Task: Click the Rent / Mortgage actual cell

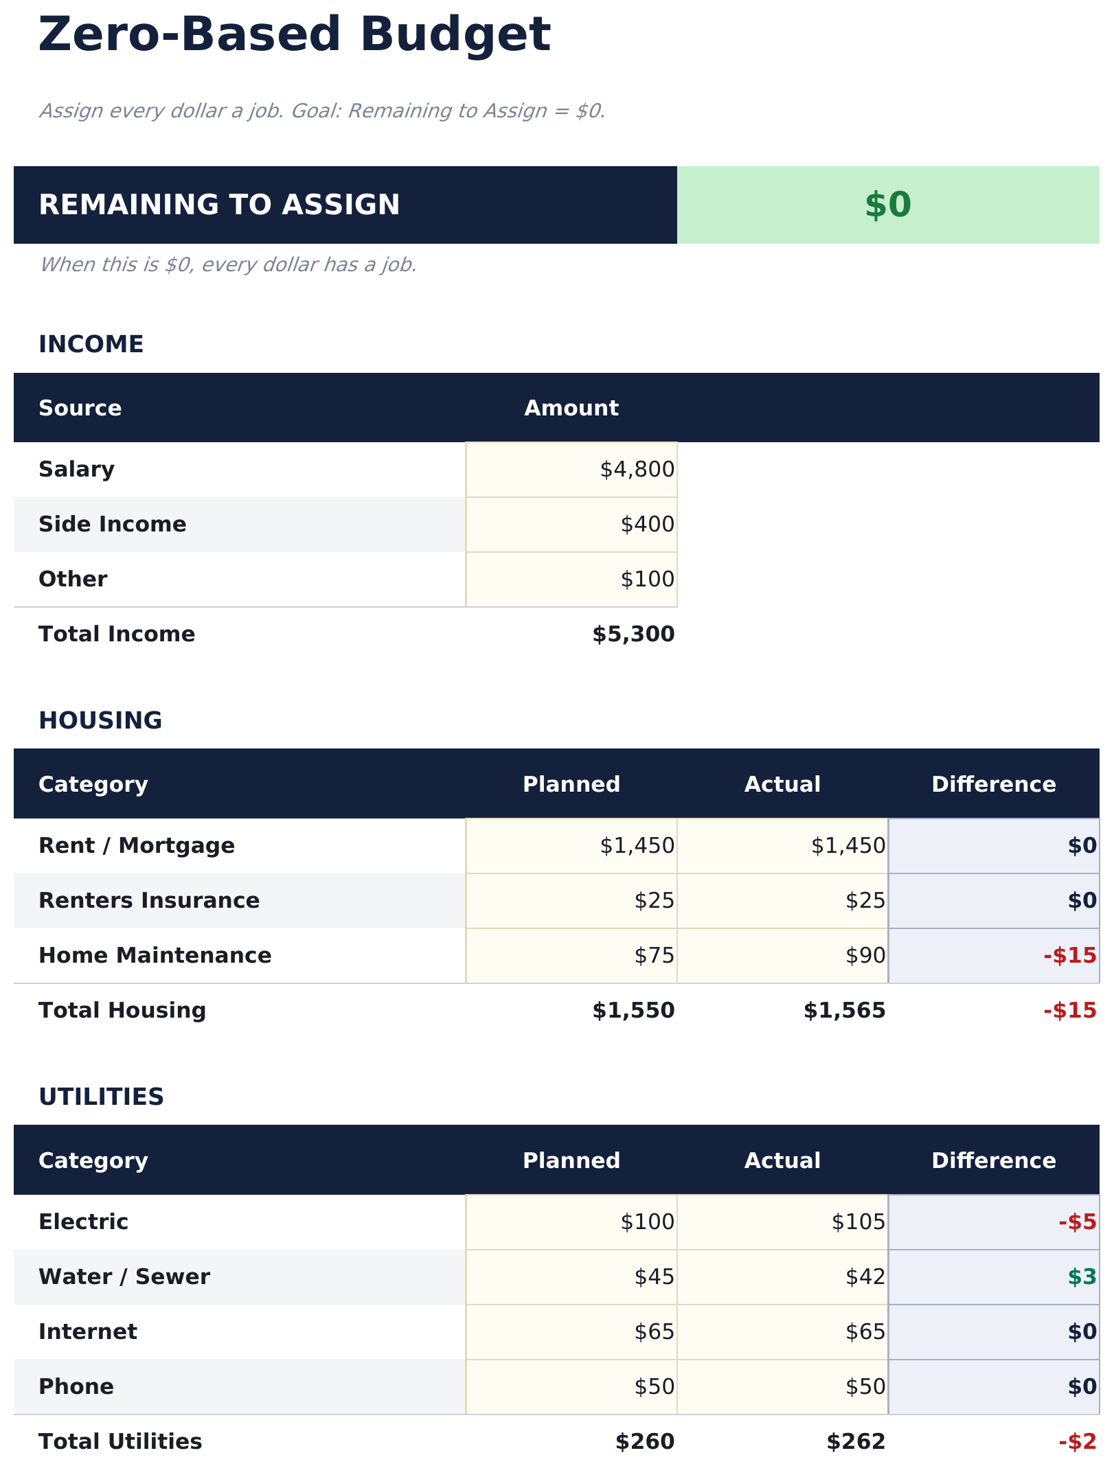Action: [782, 846]
